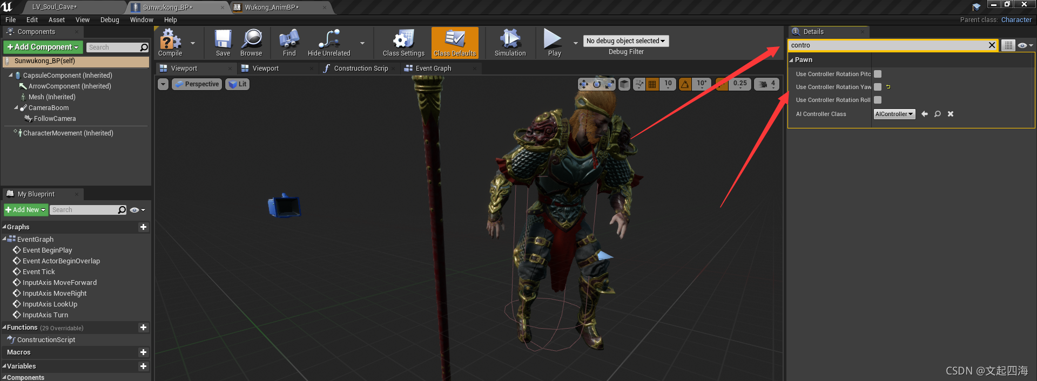Open Find in blueprint tool
The image size is (1037, 381).
(x=289, y=43)
